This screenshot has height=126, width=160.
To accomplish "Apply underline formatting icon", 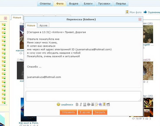I will pos(85,105).
